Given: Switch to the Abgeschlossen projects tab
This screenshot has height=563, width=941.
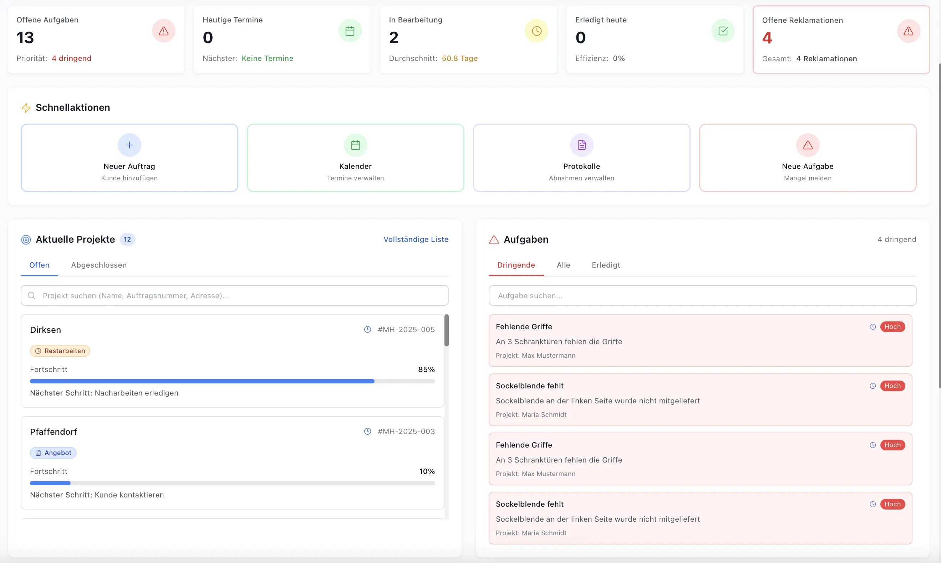Looking at the screenshot, I should tap(99, 265).
